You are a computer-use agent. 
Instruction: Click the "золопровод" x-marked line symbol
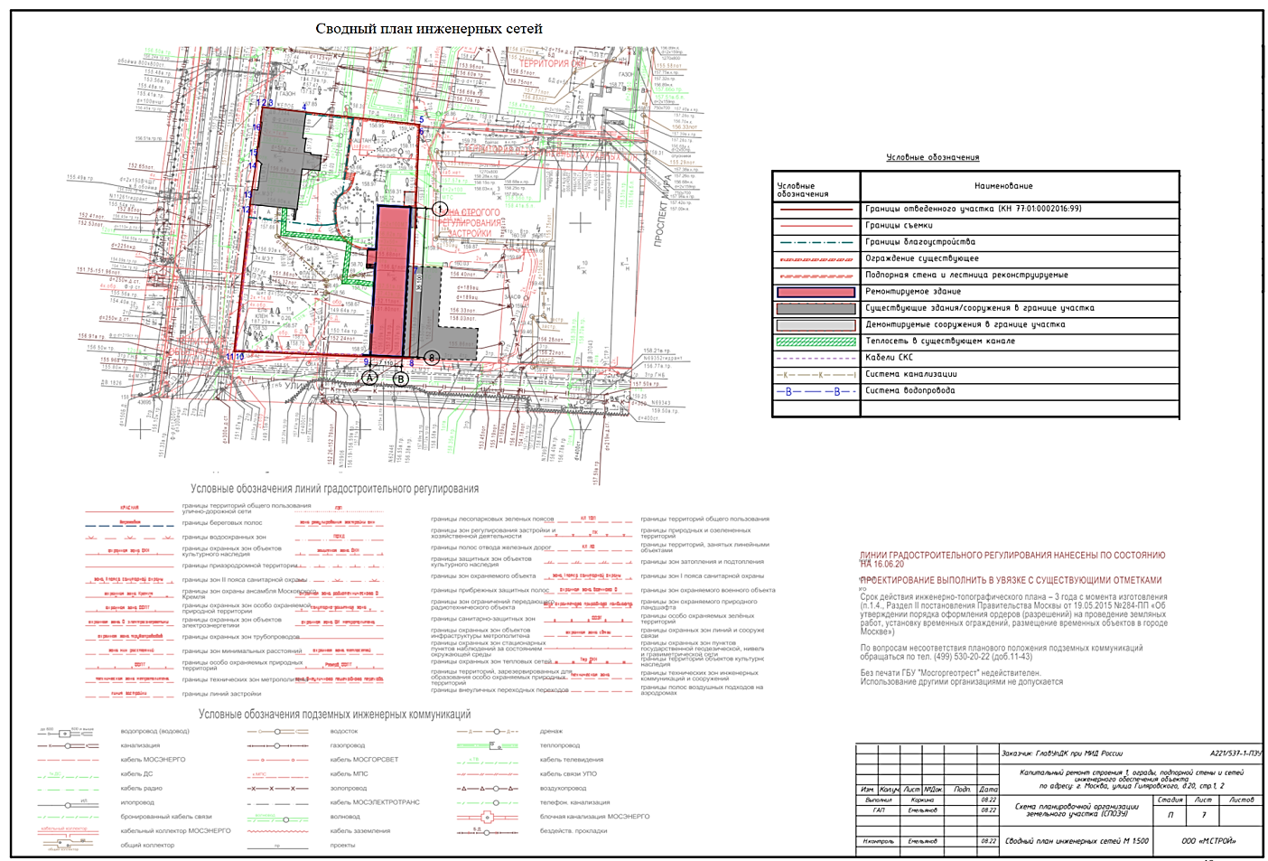click(278, 789)
